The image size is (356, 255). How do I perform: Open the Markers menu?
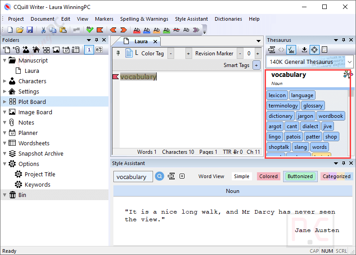tap(104, 19)
